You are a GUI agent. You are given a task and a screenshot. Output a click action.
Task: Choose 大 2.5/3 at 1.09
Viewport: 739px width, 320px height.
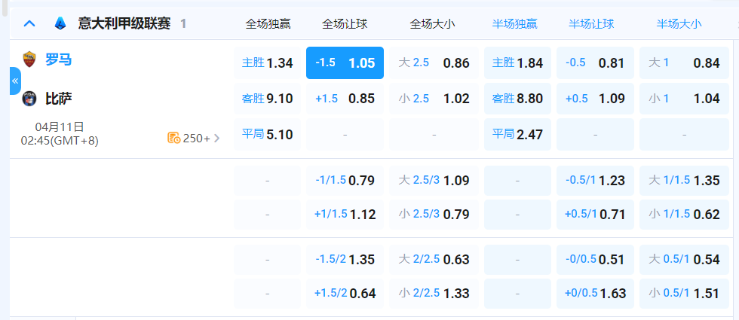pyautogui.click(x=434, y=180)
